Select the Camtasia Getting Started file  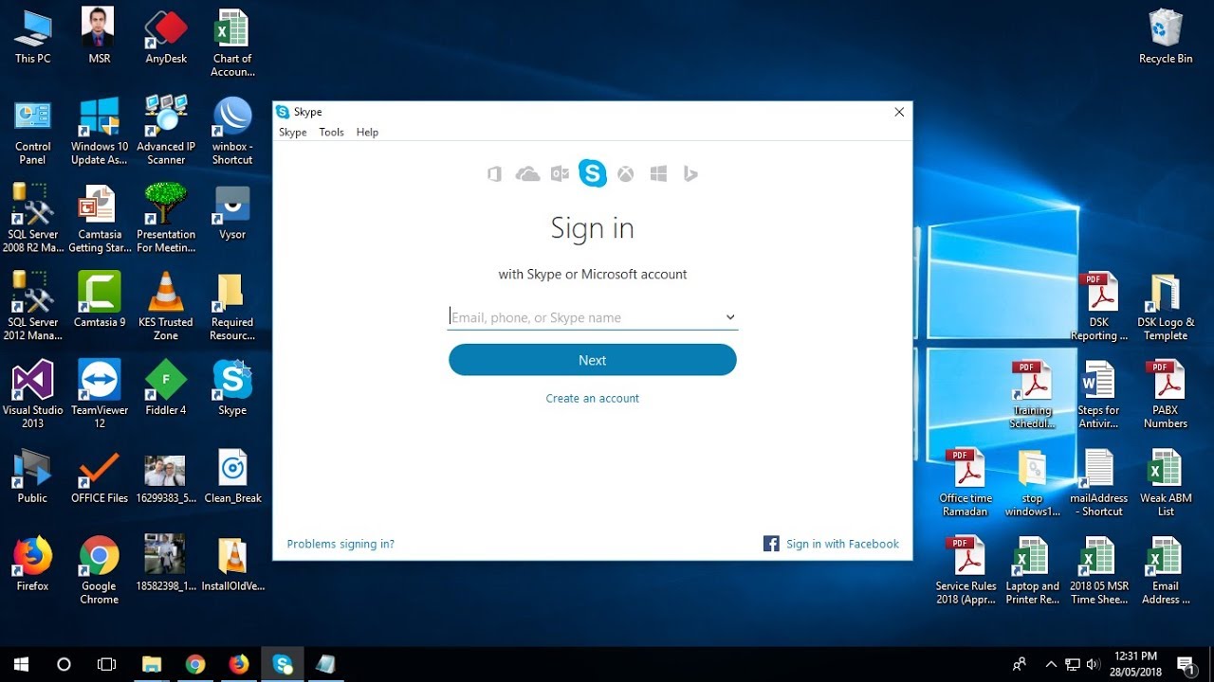pos(100,219)
